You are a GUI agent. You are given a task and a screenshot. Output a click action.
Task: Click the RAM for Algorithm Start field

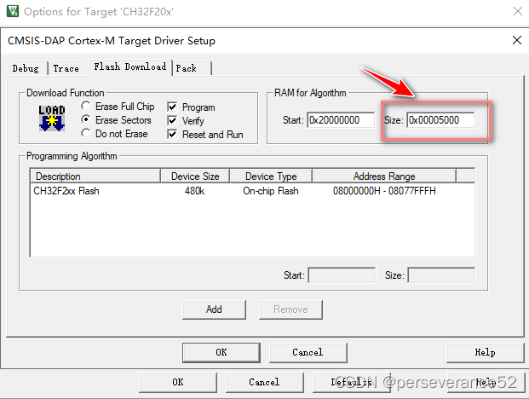(x=341, y=120)
